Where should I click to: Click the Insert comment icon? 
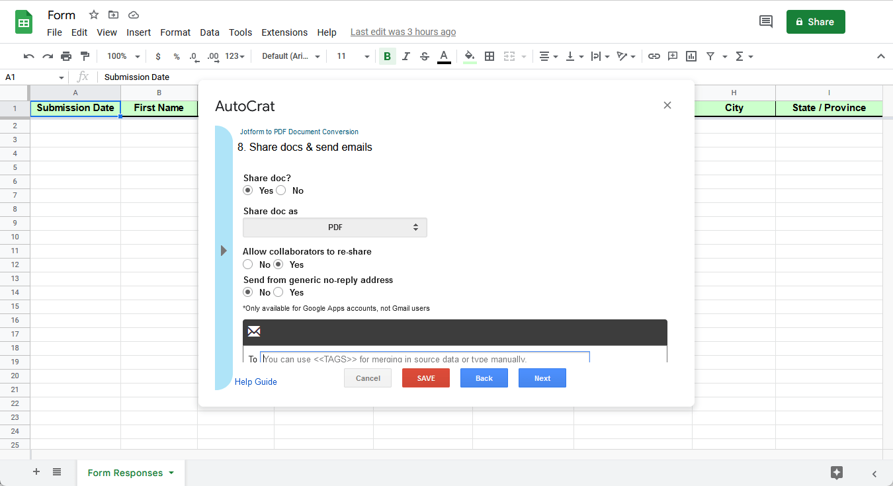click(673, 56)
